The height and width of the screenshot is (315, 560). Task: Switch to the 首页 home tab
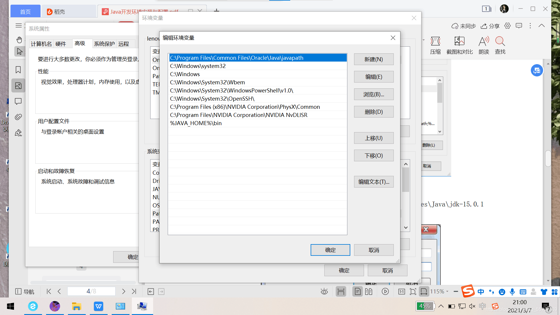point(25,12)
